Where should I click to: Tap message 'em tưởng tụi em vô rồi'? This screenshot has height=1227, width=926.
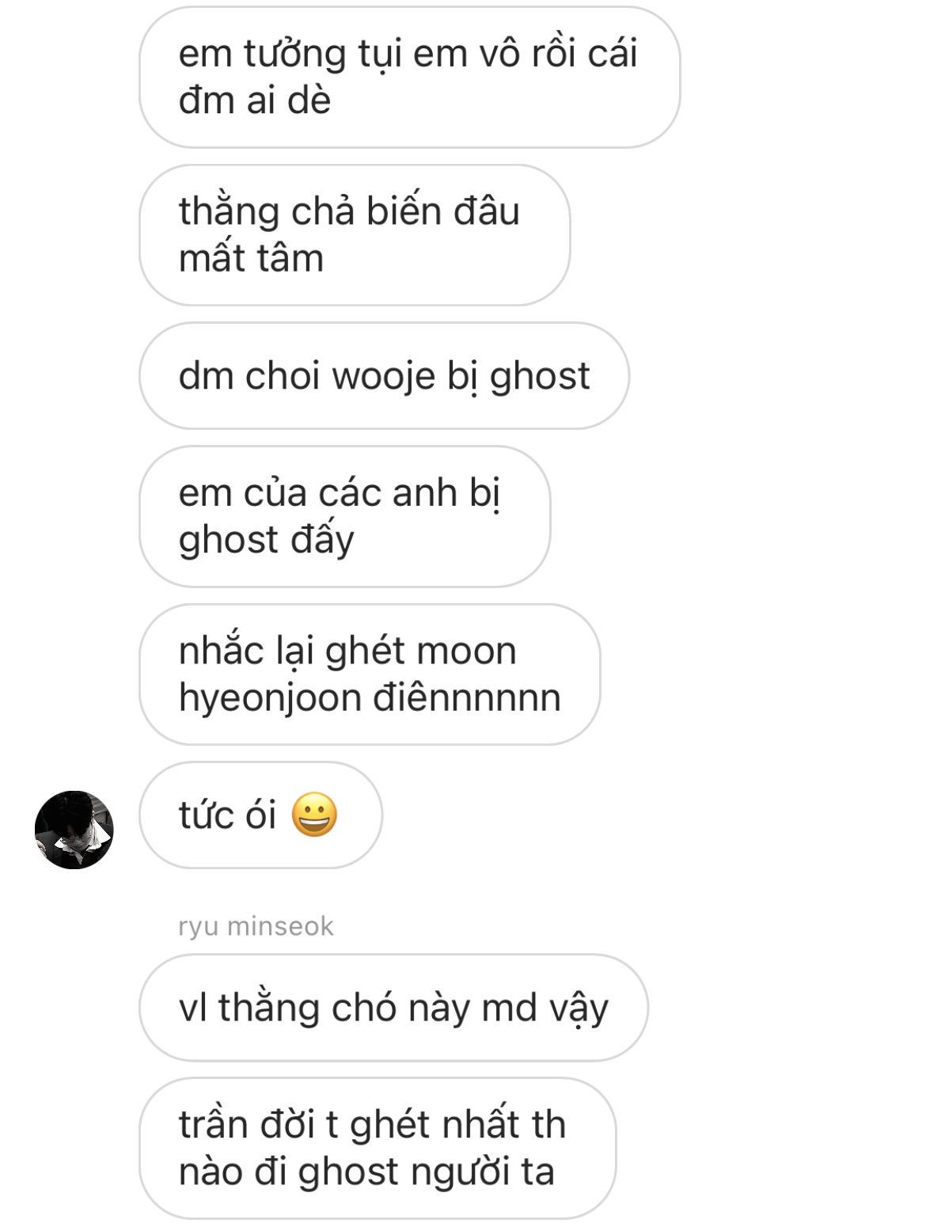(410, 77)
